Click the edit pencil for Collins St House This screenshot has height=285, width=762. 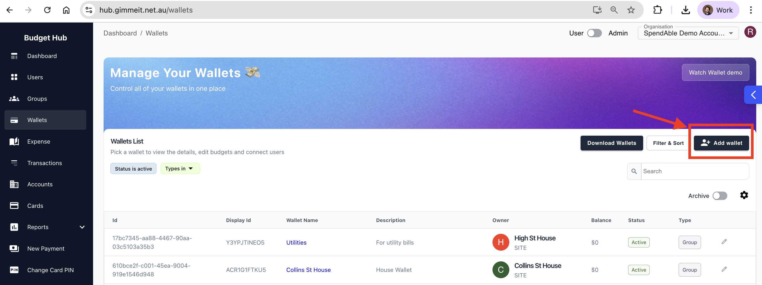click(724, 269)
